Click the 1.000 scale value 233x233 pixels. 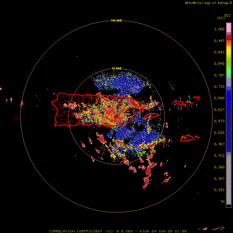[219, 29]
